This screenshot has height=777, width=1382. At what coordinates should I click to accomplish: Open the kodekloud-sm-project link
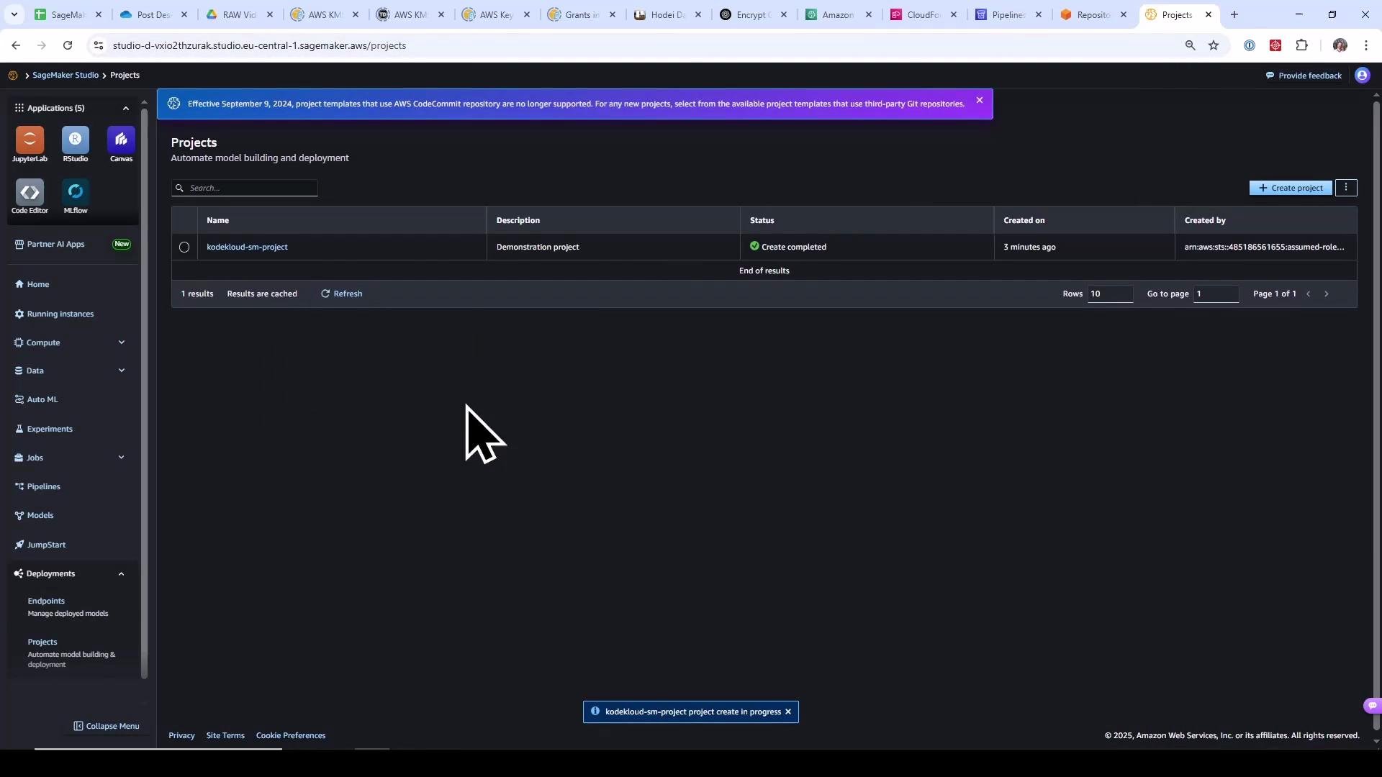click(247, 247)
